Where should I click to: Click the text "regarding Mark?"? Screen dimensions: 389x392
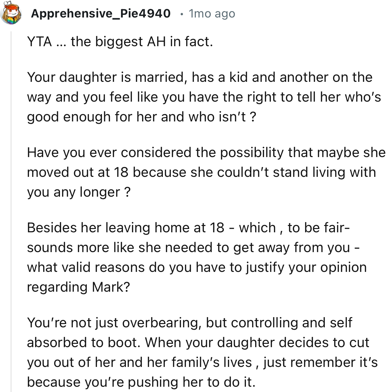click(78, 287)
